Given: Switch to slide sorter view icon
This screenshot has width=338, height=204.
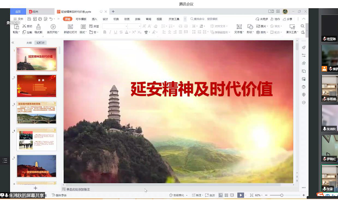Looking at the screenshot, I should tap(226, 195).
